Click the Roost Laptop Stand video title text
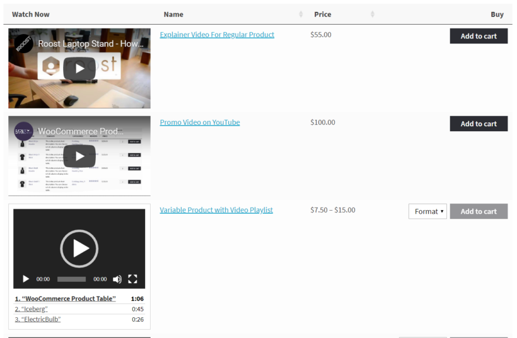The width and height of the screenshot is (517, 338). pos(91,44)
